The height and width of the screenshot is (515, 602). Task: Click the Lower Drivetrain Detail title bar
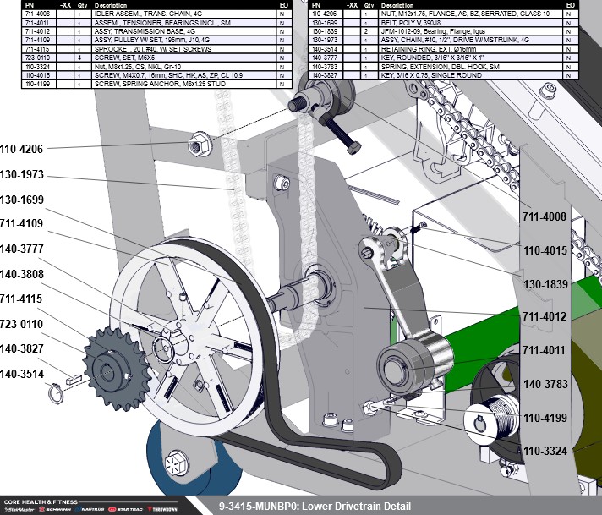315,507
